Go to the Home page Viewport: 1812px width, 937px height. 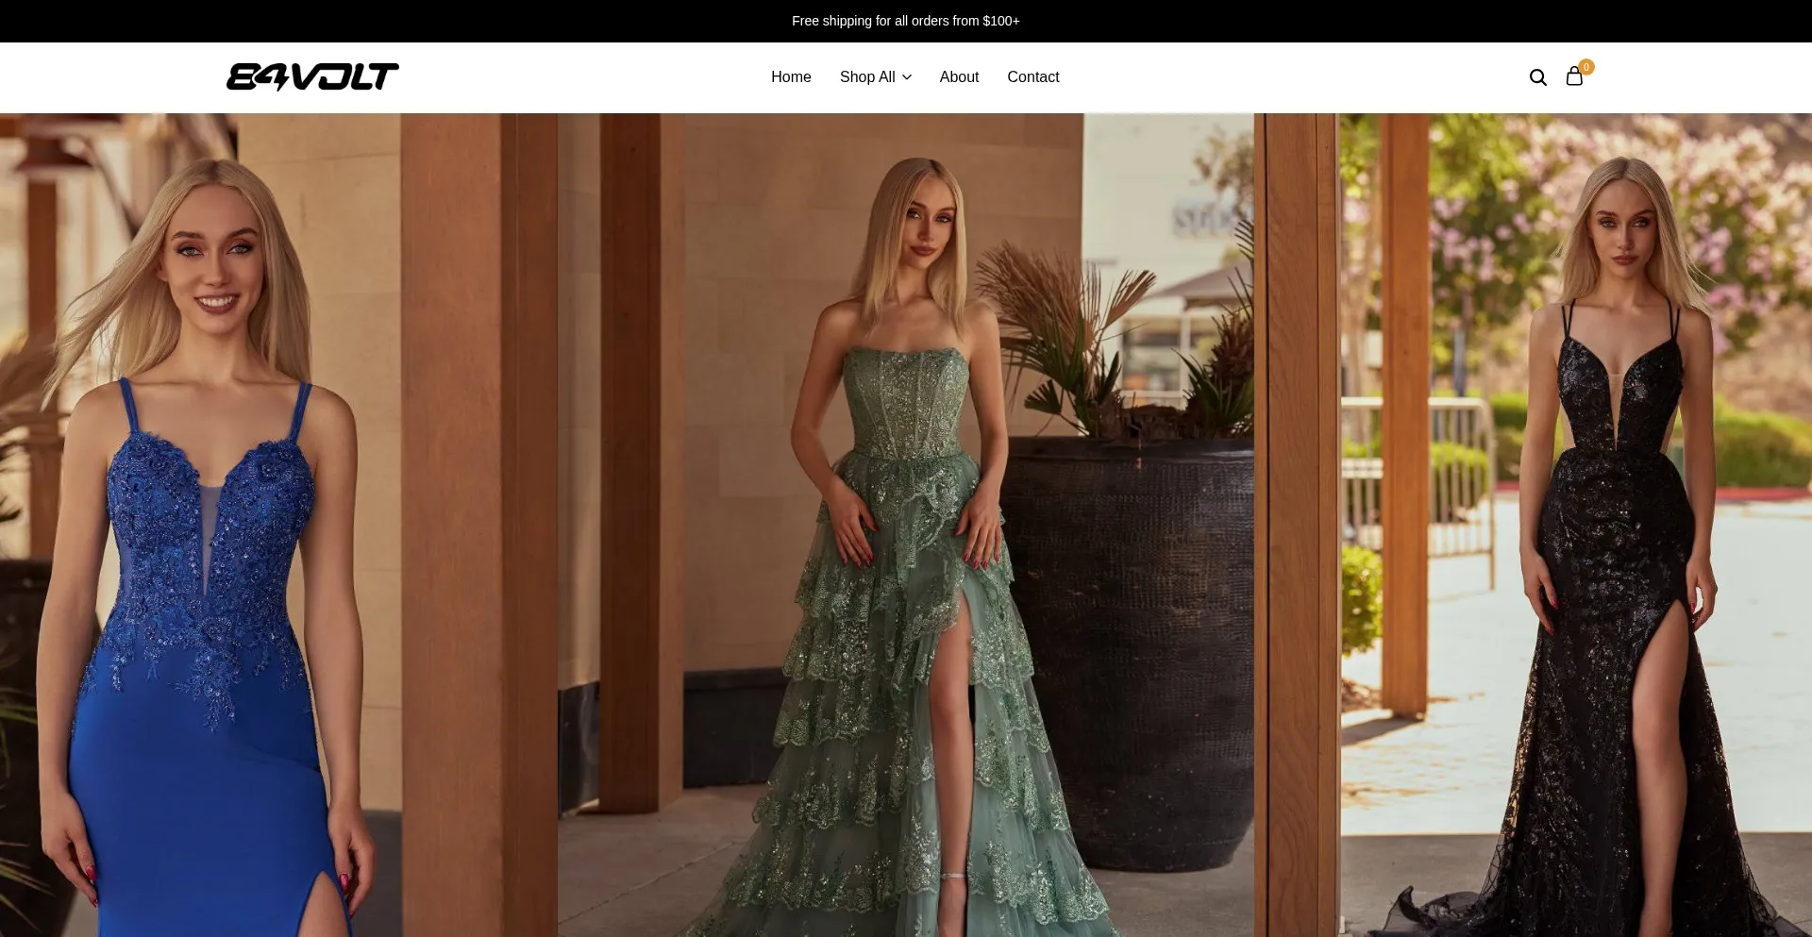click(791, 77)
